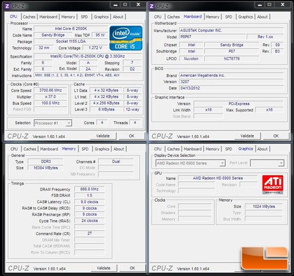The height and width of the screenshot is (276, 294).
Task: Select the manufacturer field ASUSTeK Computer INC.
Action: pos(231,30)
